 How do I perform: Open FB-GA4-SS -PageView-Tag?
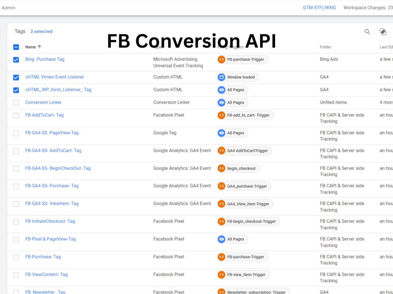pyautogui.click(x=52, y=133)
